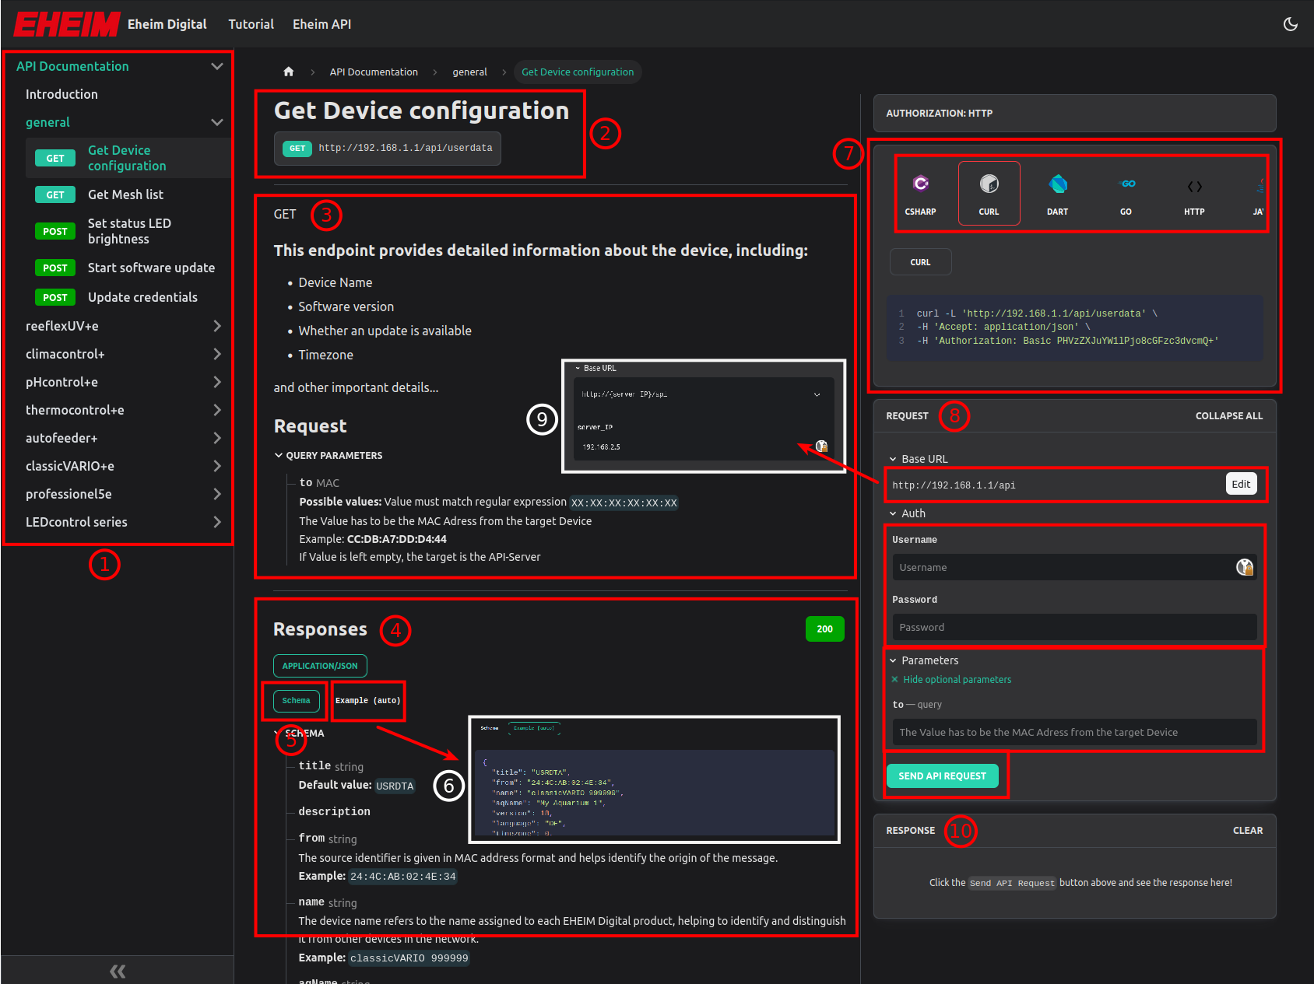Collapse Auth section in Request
Viewport: 1314px width, 984px height.
[908, 513]
